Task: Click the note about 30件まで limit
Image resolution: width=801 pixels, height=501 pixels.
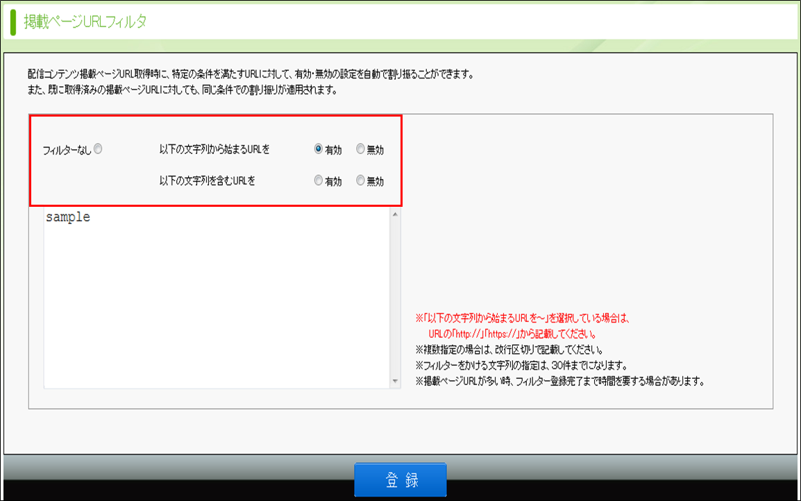Action: (521, 366)
